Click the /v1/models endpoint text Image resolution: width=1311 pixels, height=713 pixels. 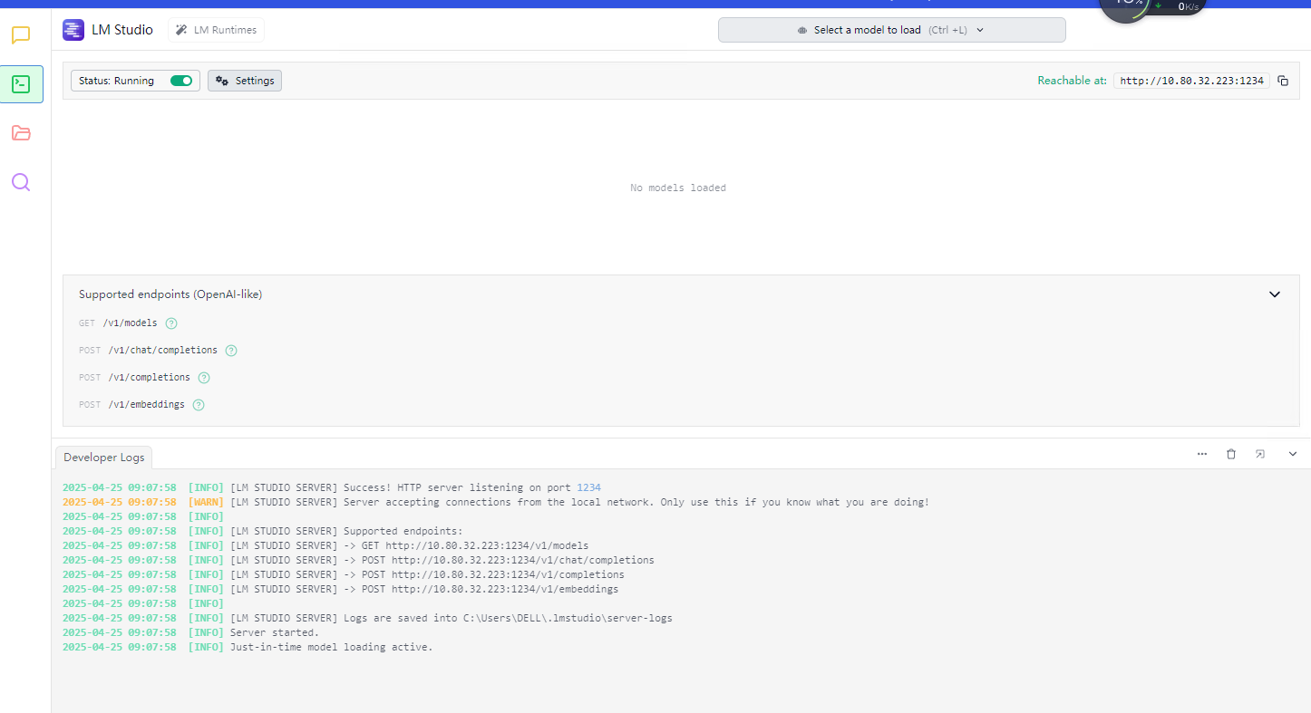(x=130, y=323)
